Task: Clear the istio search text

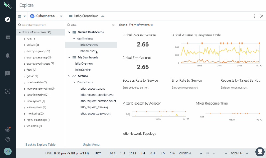Action: [x=113, y=25]
